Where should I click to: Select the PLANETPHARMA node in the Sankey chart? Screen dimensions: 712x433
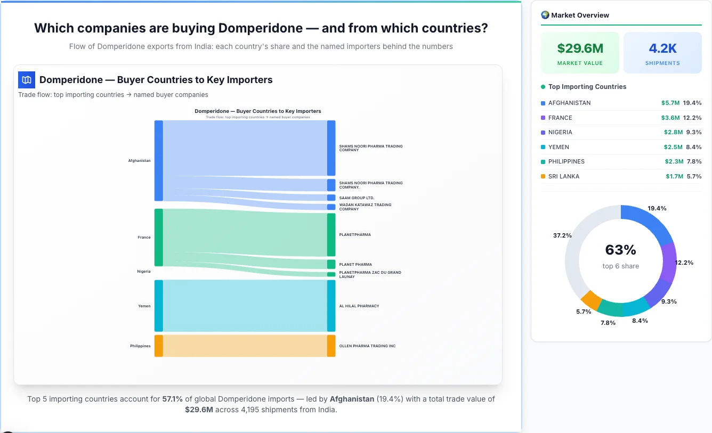coord(331,234)
